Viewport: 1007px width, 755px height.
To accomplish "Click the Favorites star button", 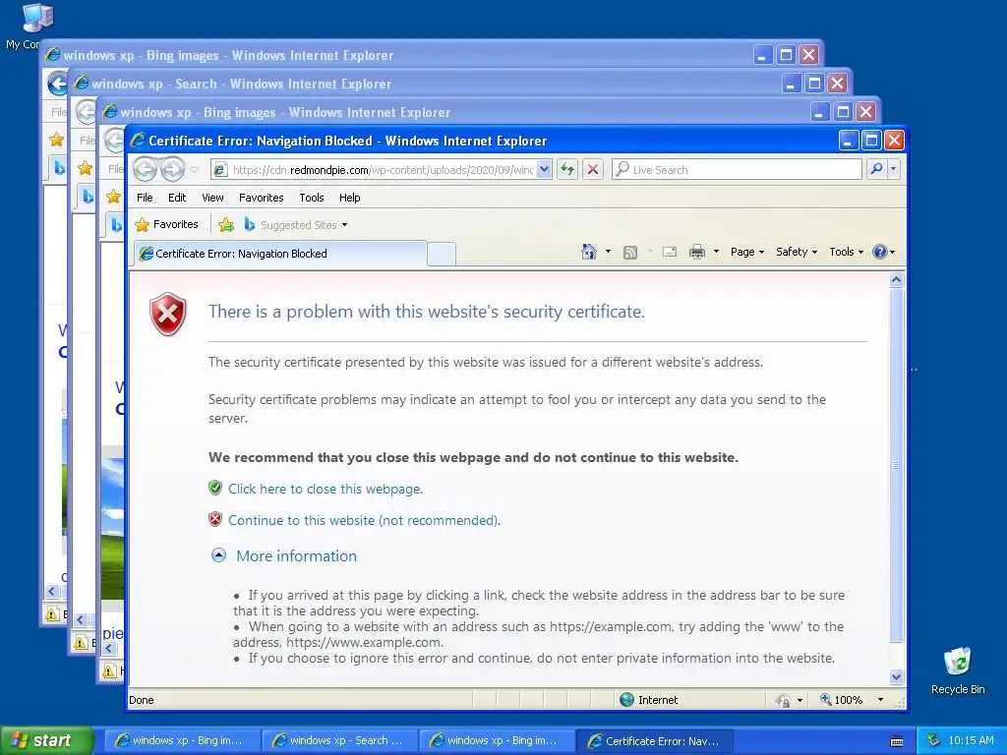I will [166, 224].
